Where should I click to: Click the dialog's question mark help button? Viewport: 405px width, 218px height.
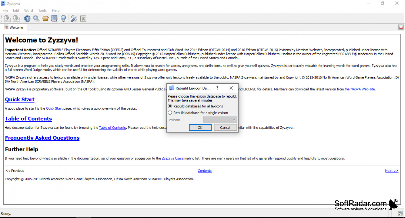pyautogui.click(x=217, y=88)
